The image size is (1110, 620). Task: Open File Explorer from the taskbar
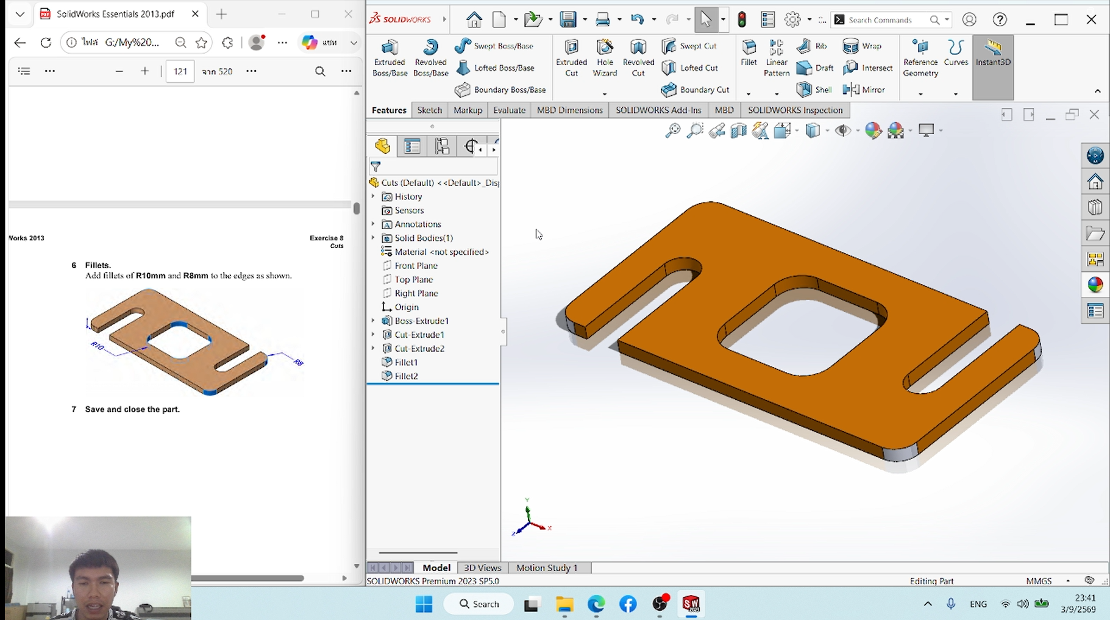click(564, 604)
